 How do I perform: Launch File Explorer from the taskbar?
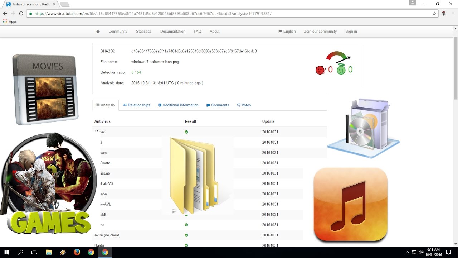click(49, 252)
